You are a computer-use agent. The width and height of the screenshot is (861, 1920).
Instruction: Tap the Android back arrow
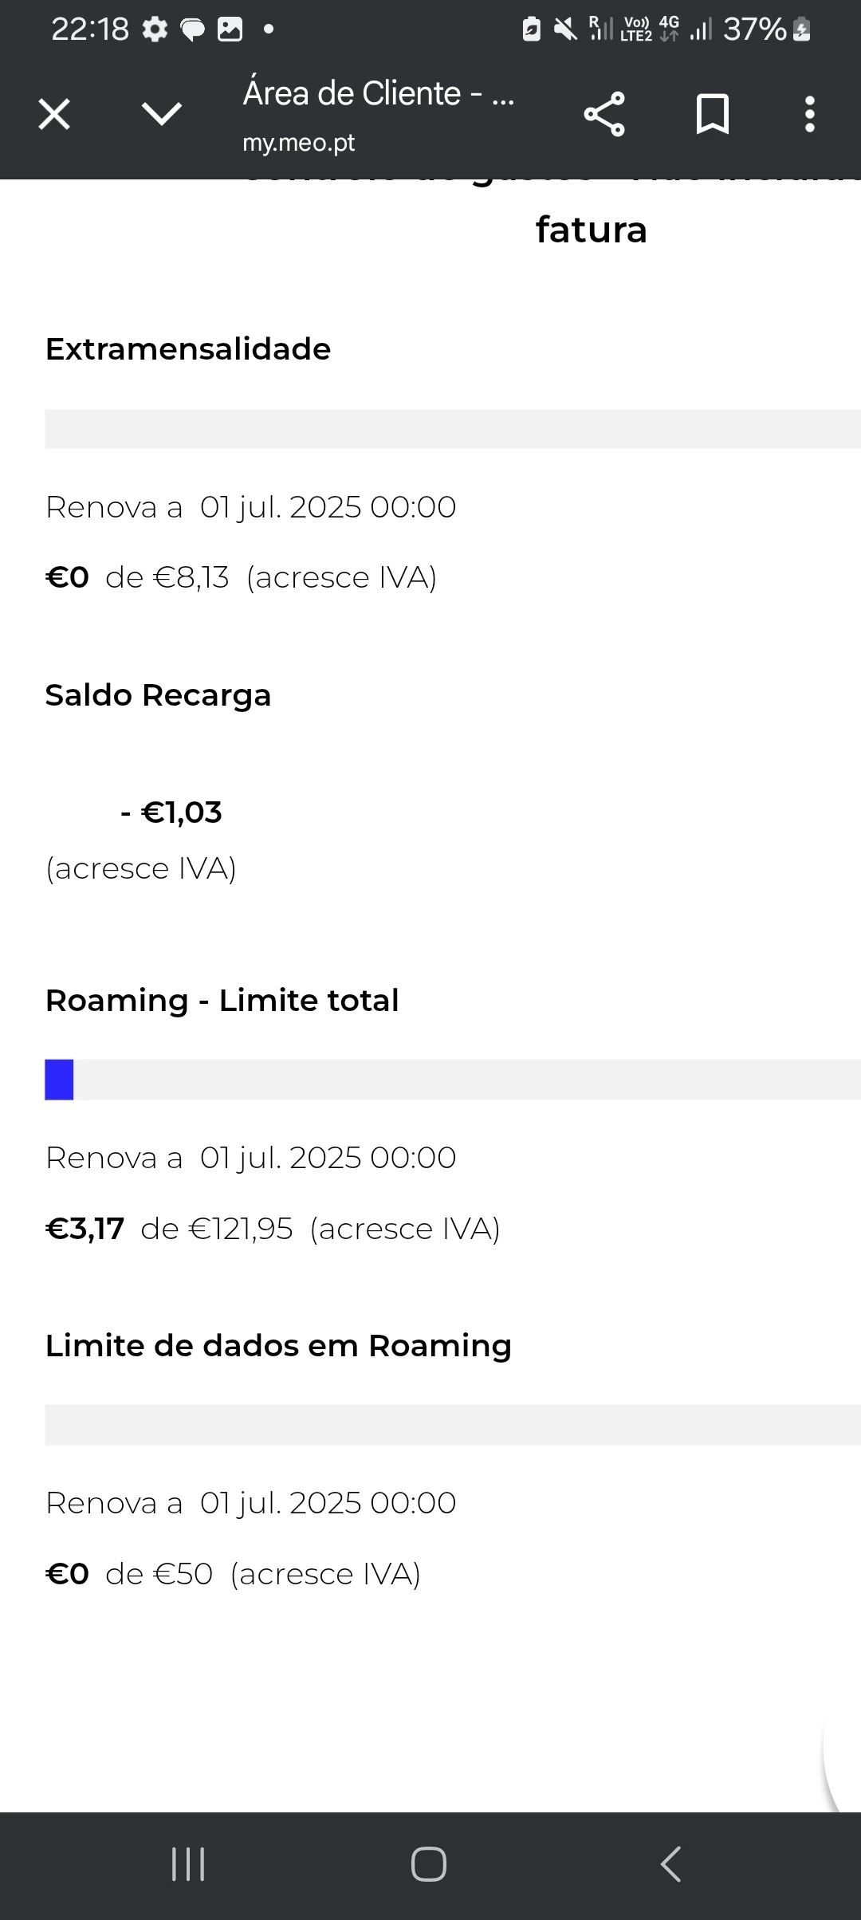670,1864
